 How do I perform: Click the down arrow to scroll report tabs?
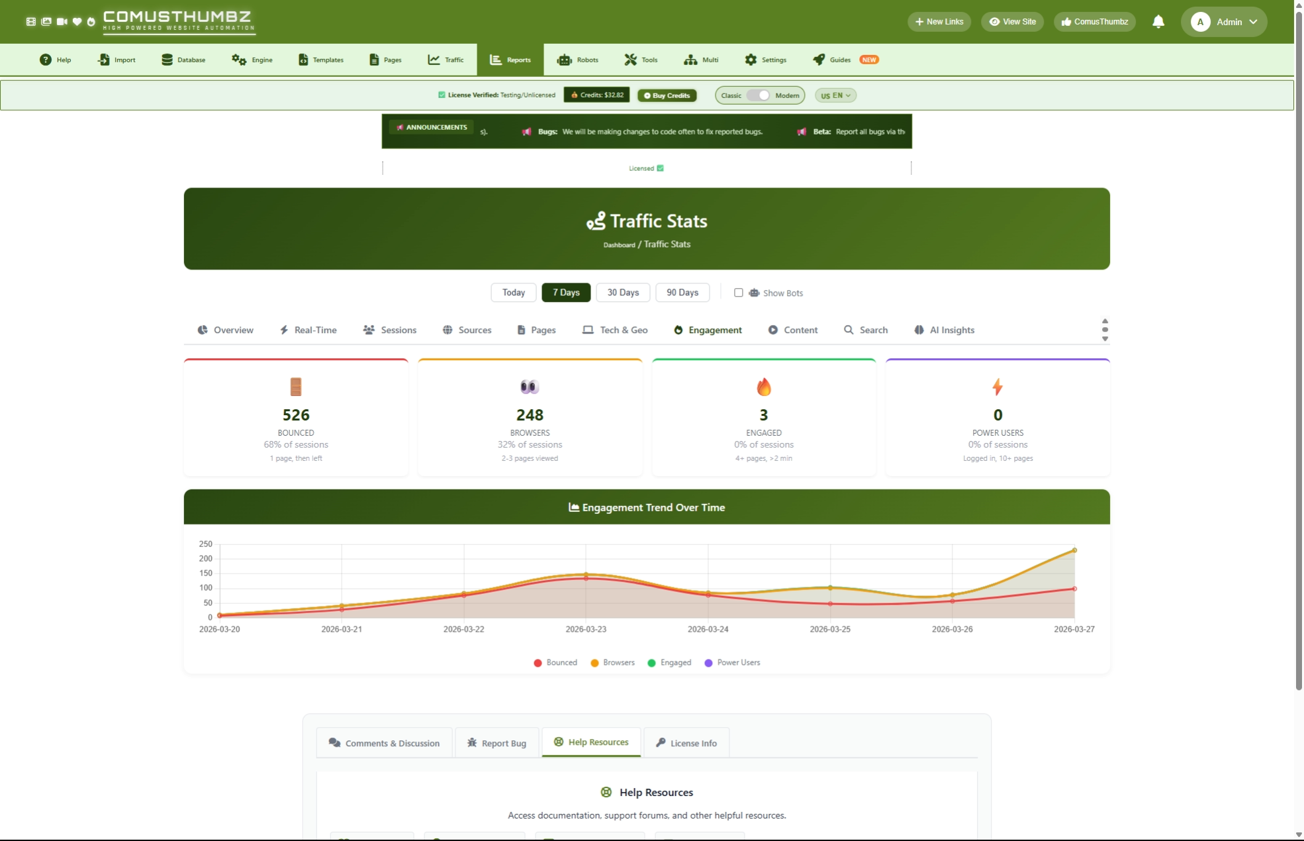[x=1105, y=338]
